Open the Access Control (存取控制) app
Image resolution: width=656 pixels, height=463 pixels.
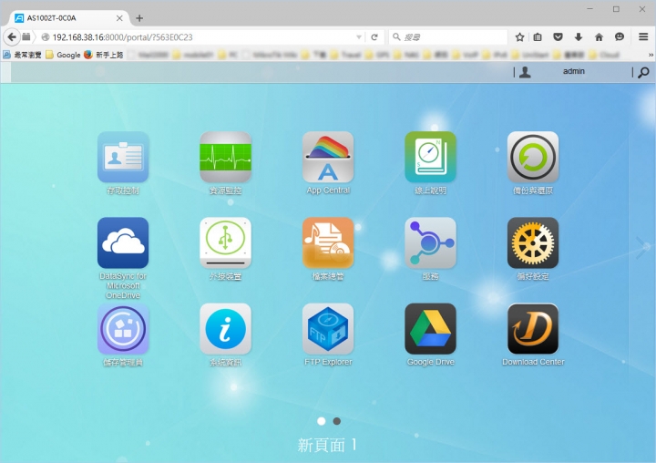coord(123,157)
